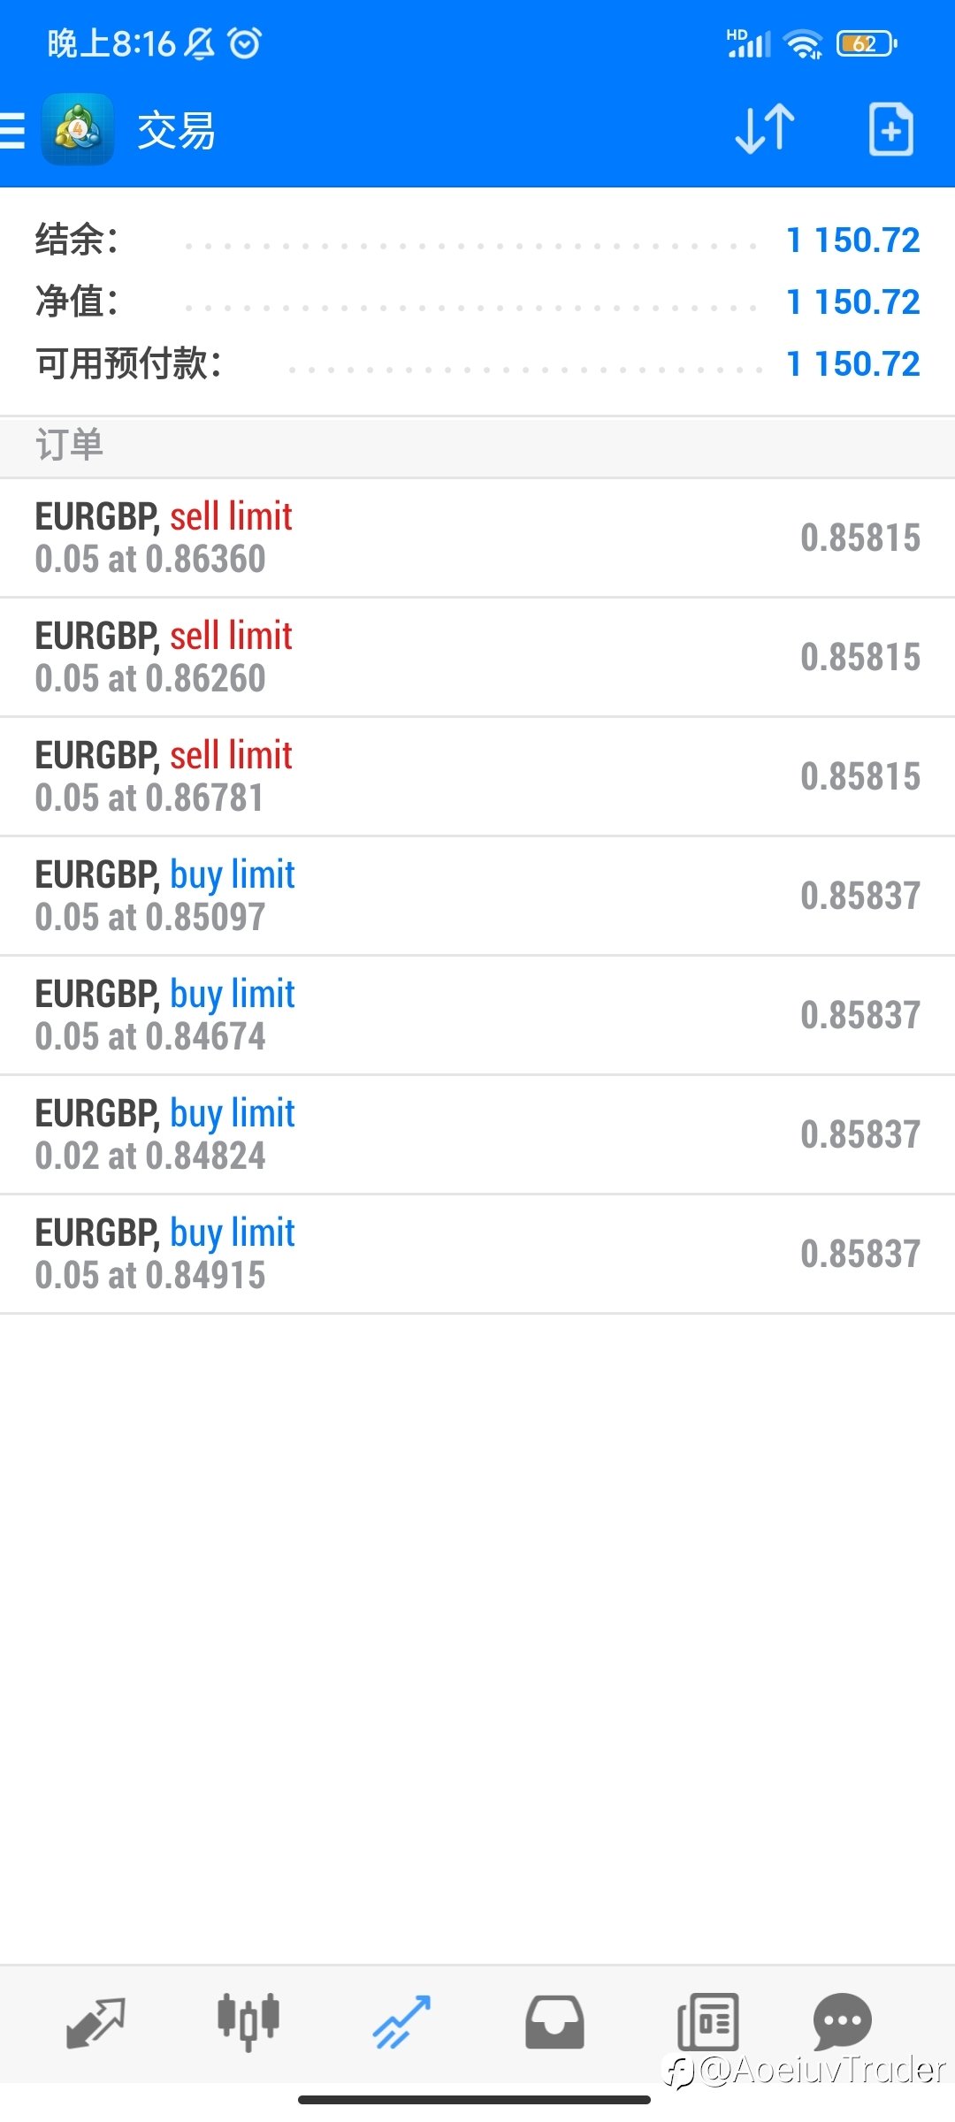Tap the balance value 1 150.72
Viewport: 955px width, 2122px height.
click(x=853, y=240)
